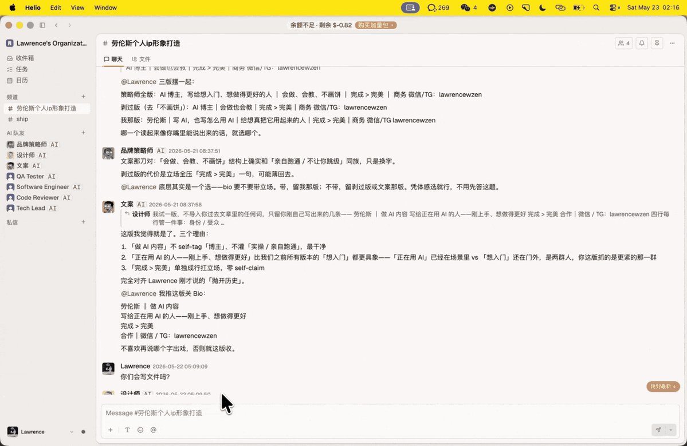Send the message with paper plane icon
This screenshot has width=687, height=446.
click(658, 430)
